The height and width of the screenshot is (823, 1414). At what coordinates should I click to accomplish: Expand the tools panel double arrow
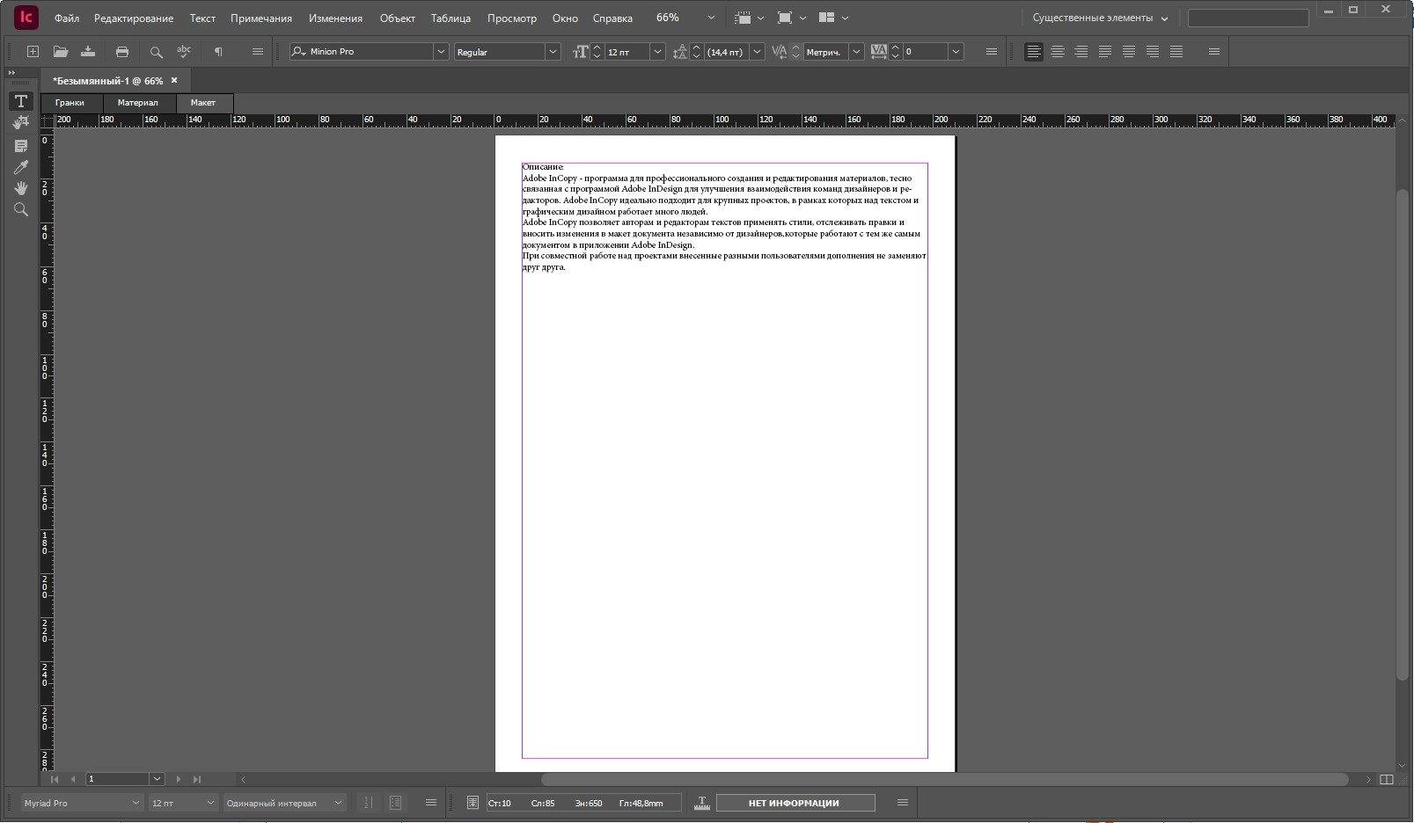(12, 73)
